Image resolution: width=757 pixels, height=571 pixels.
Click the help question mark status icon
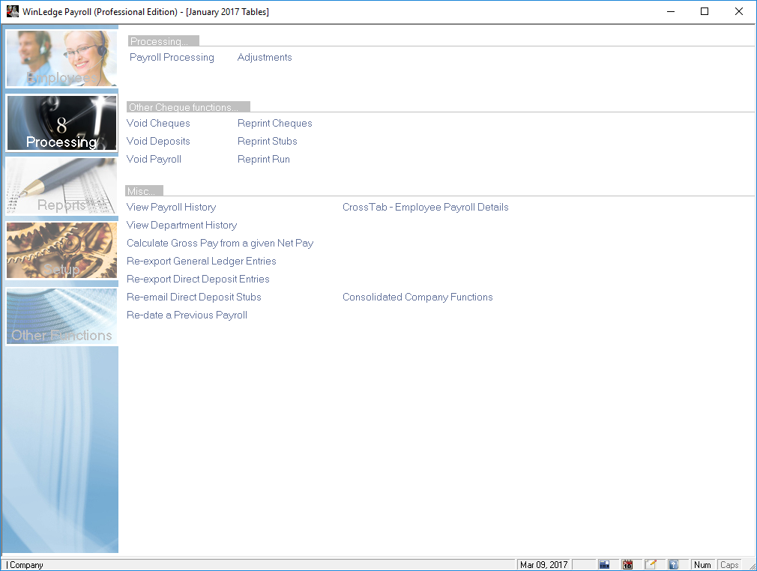point(674,565)
